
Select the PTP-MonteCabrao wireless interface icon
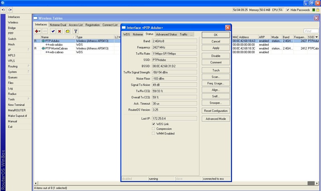tap(43, 48)
